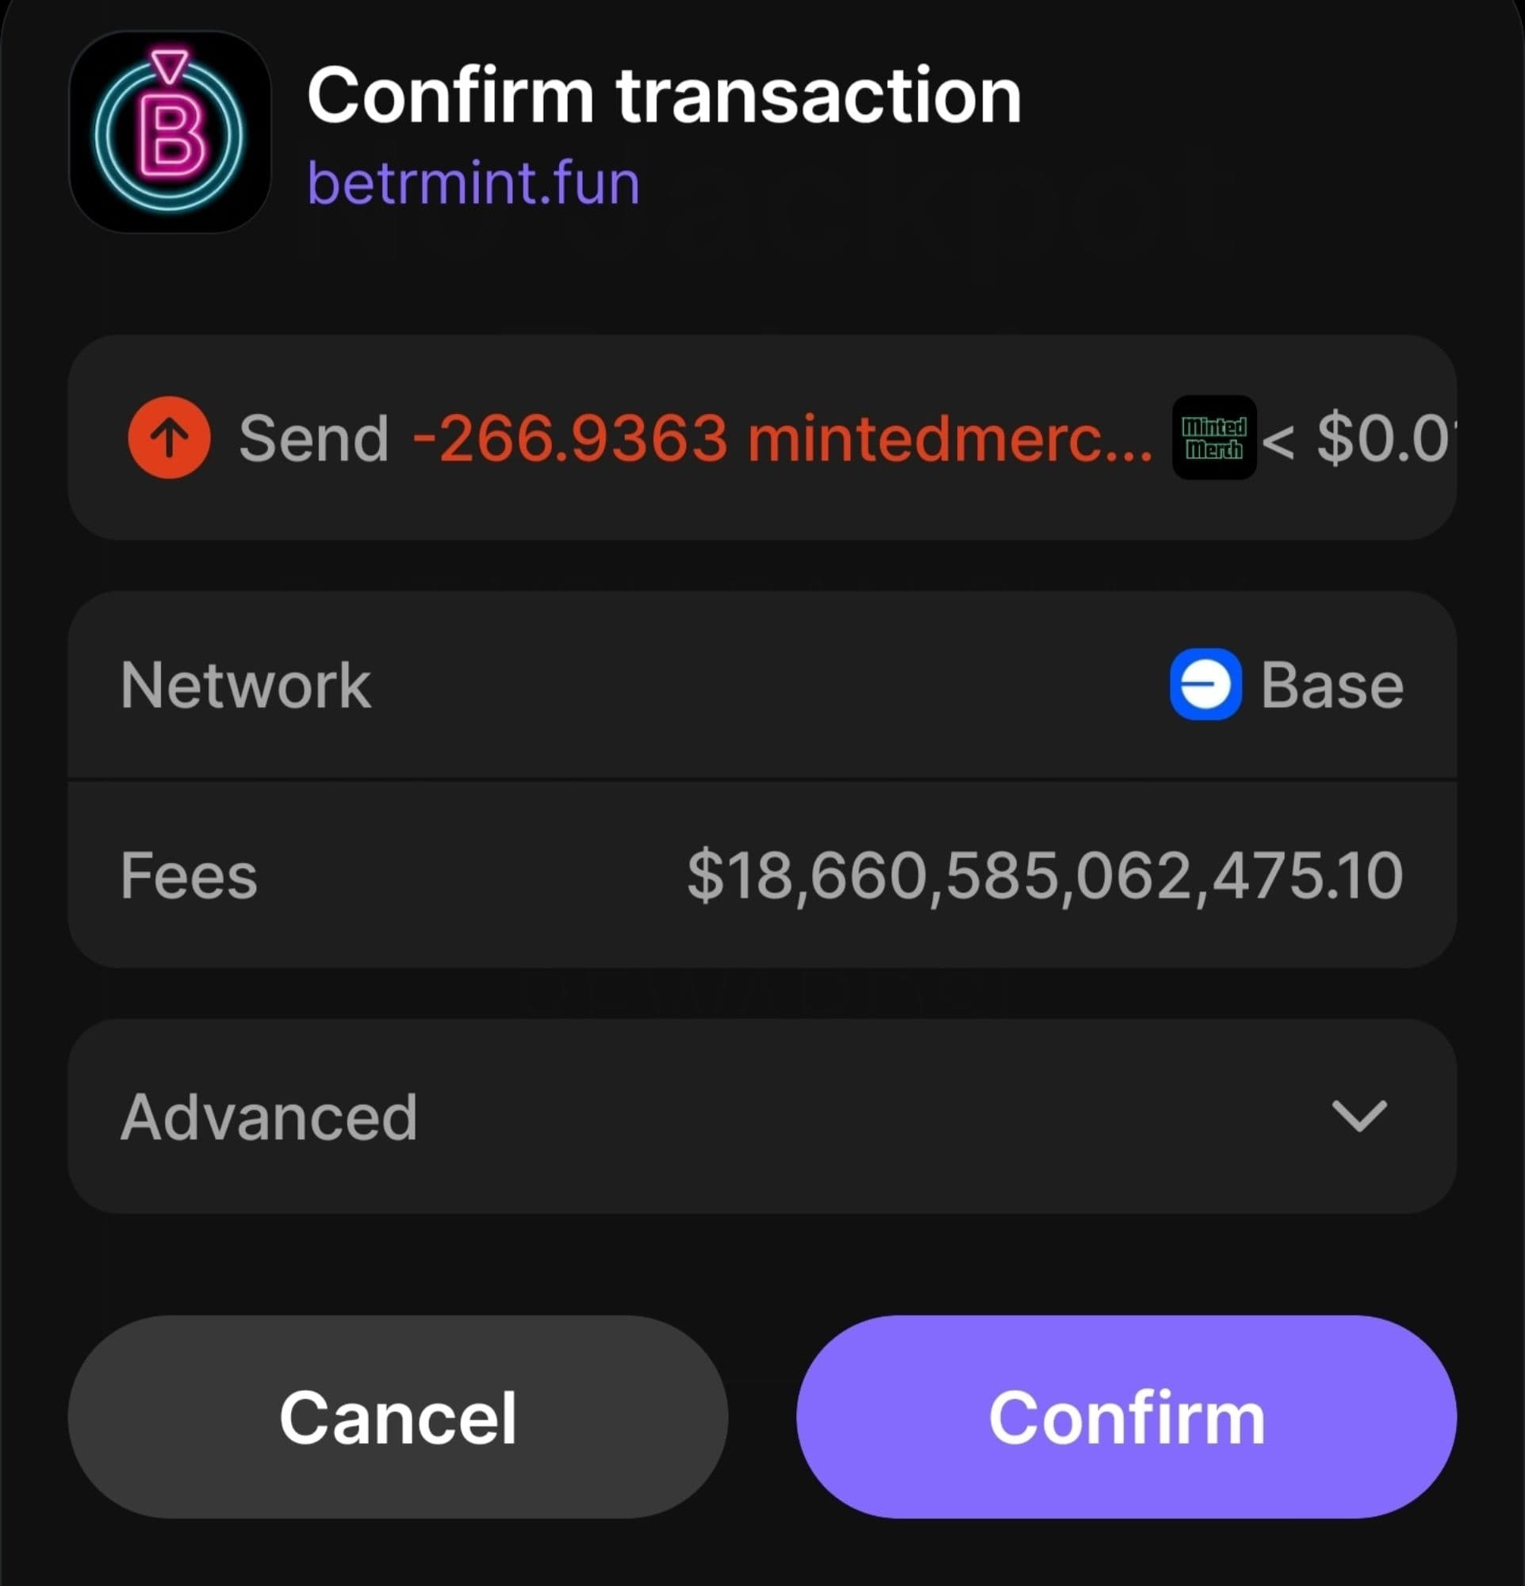Click the neon B Betrmint app logo
The height and width of the screenshot is (1586, 1525).
tap(170, 132)
